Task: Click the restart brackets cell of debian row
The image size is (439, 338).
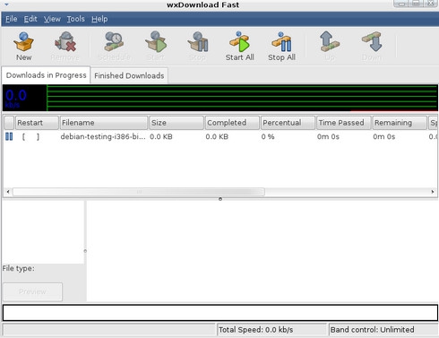Action: pyautogui.click(x=30, y=137)
